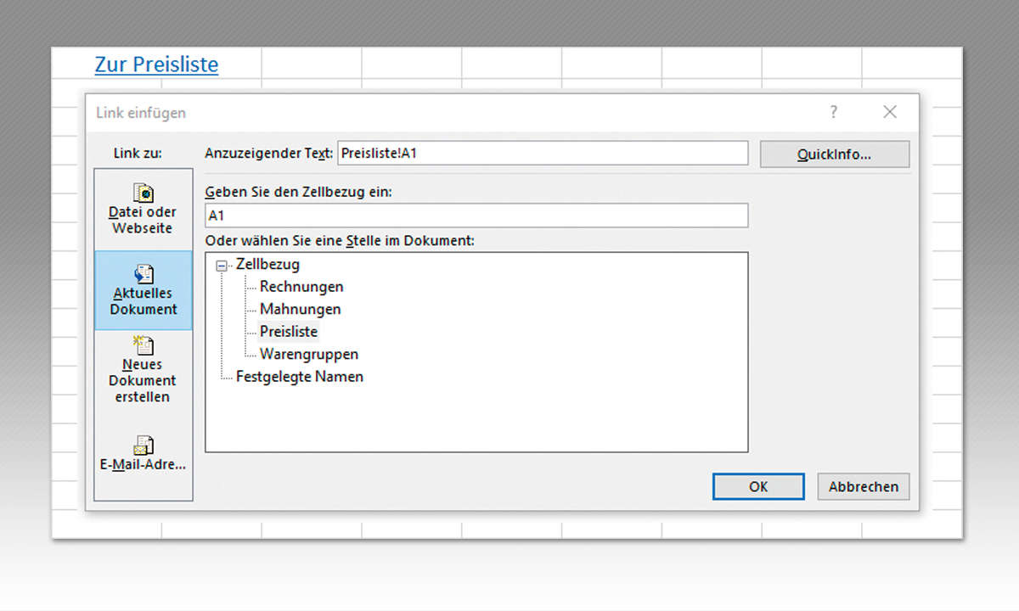Open help via the question mark
Screen dimensions: 1019x611
click(834, 111)
